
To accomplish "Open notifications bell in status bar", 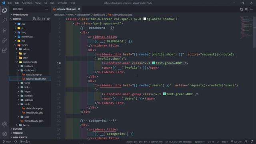I will coord(252,142).
